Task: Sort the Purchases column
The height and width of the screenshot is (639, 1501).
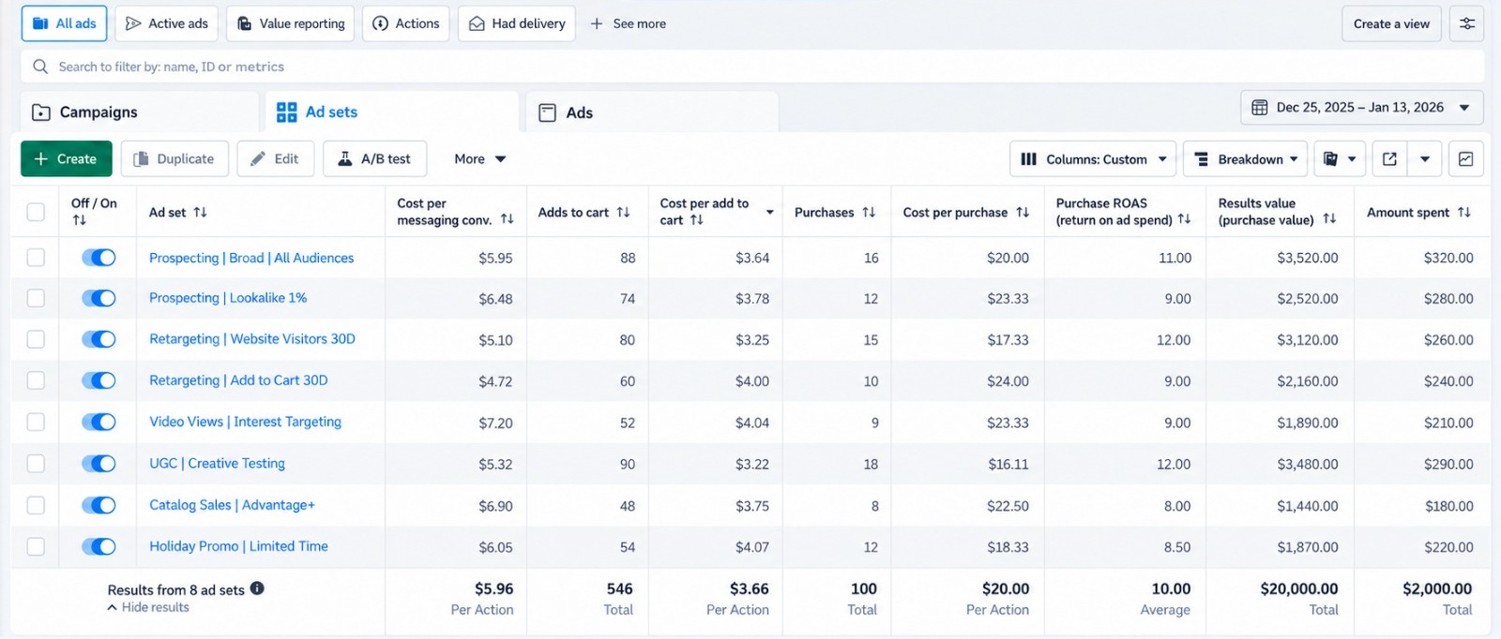Action: (869, 213)
